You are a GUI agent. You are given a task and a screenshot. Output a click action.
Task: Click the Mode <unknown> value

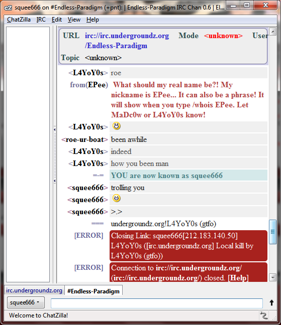(x=223, y=36)
